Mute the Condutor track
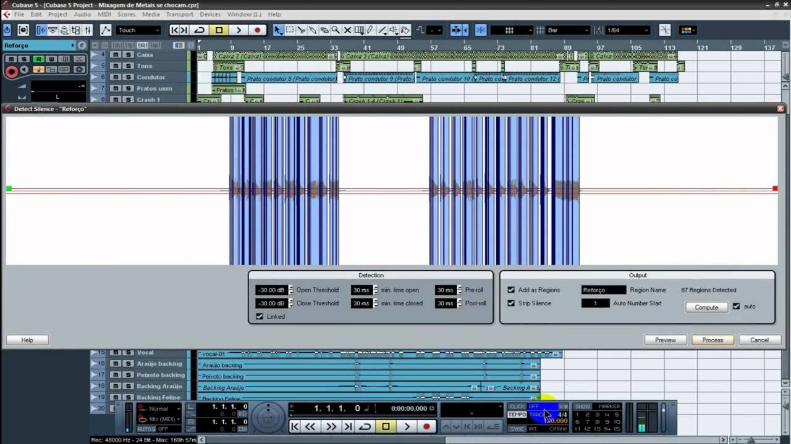The height and width of the screenshot is (444, 791). (x=116, y=77)
